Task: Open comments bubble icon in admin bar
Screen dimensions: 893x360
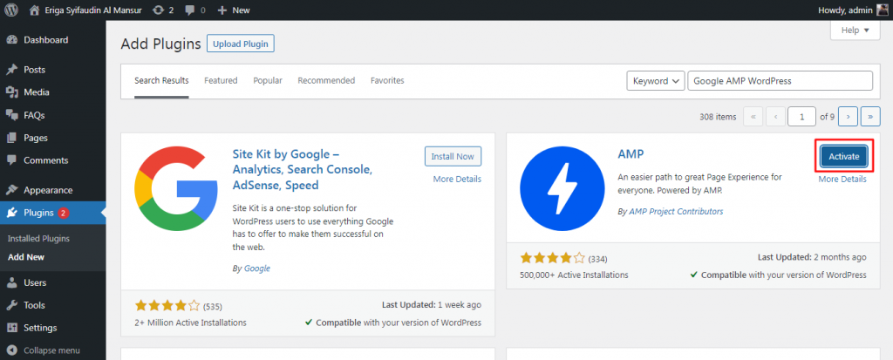Action: point(195,10)
